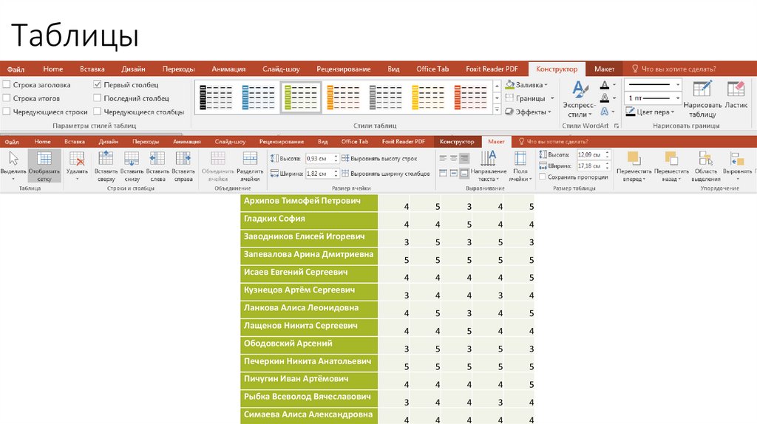Align cell text to the left
The width and height of the screenshot is (757, 424).
coord(444,158)
